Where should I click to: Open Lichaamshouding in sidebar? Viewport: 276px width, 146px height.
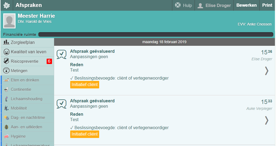(x=26, y=99)
